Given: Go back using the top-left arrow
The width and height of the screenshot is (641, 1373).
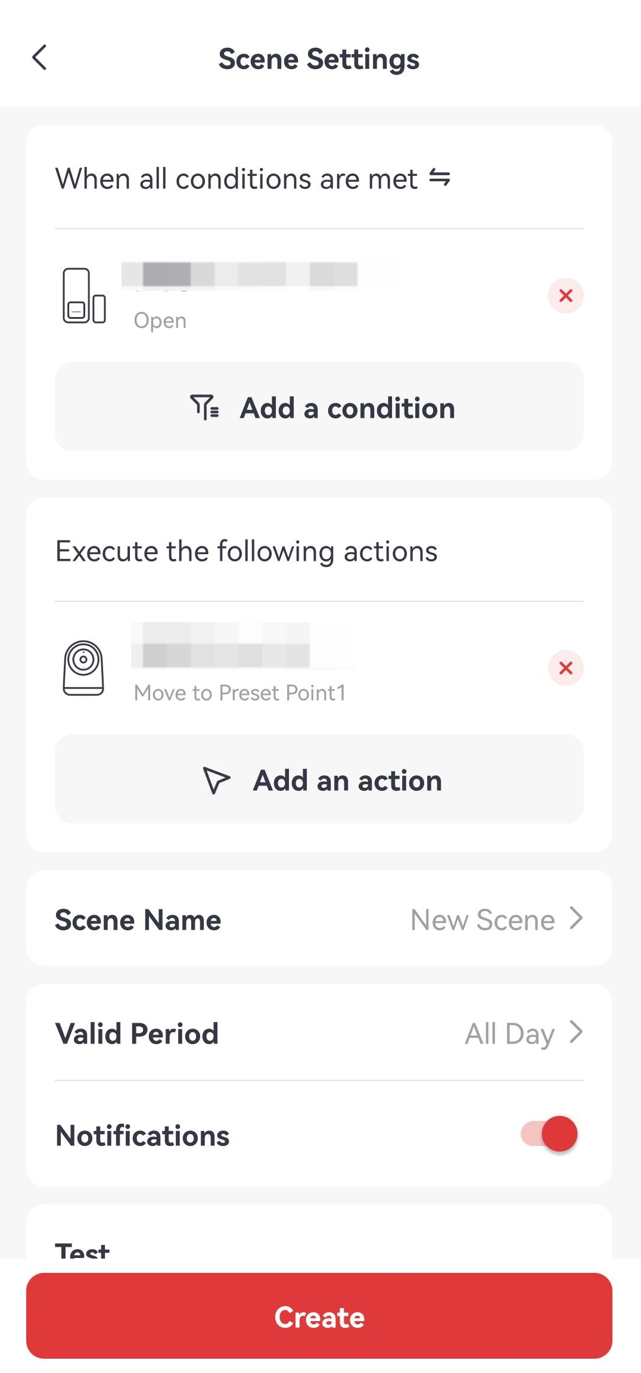Looking at the screenshot, I should click(39, 58).
